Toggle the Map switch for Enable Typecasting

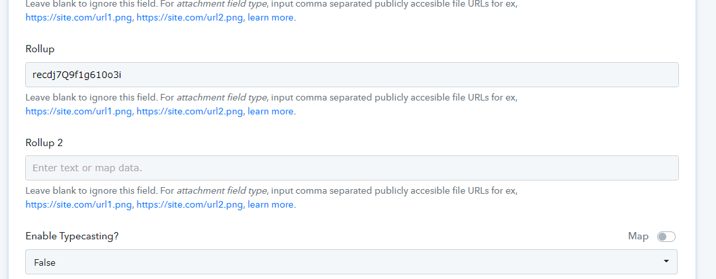tap(666, 237)
